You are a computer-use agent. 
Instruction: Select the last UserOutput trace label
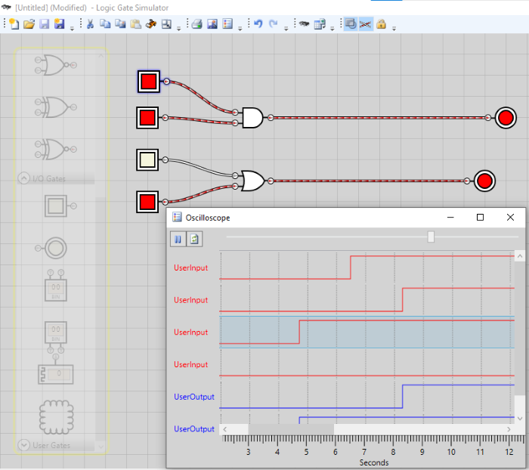[x=194, y=429]
